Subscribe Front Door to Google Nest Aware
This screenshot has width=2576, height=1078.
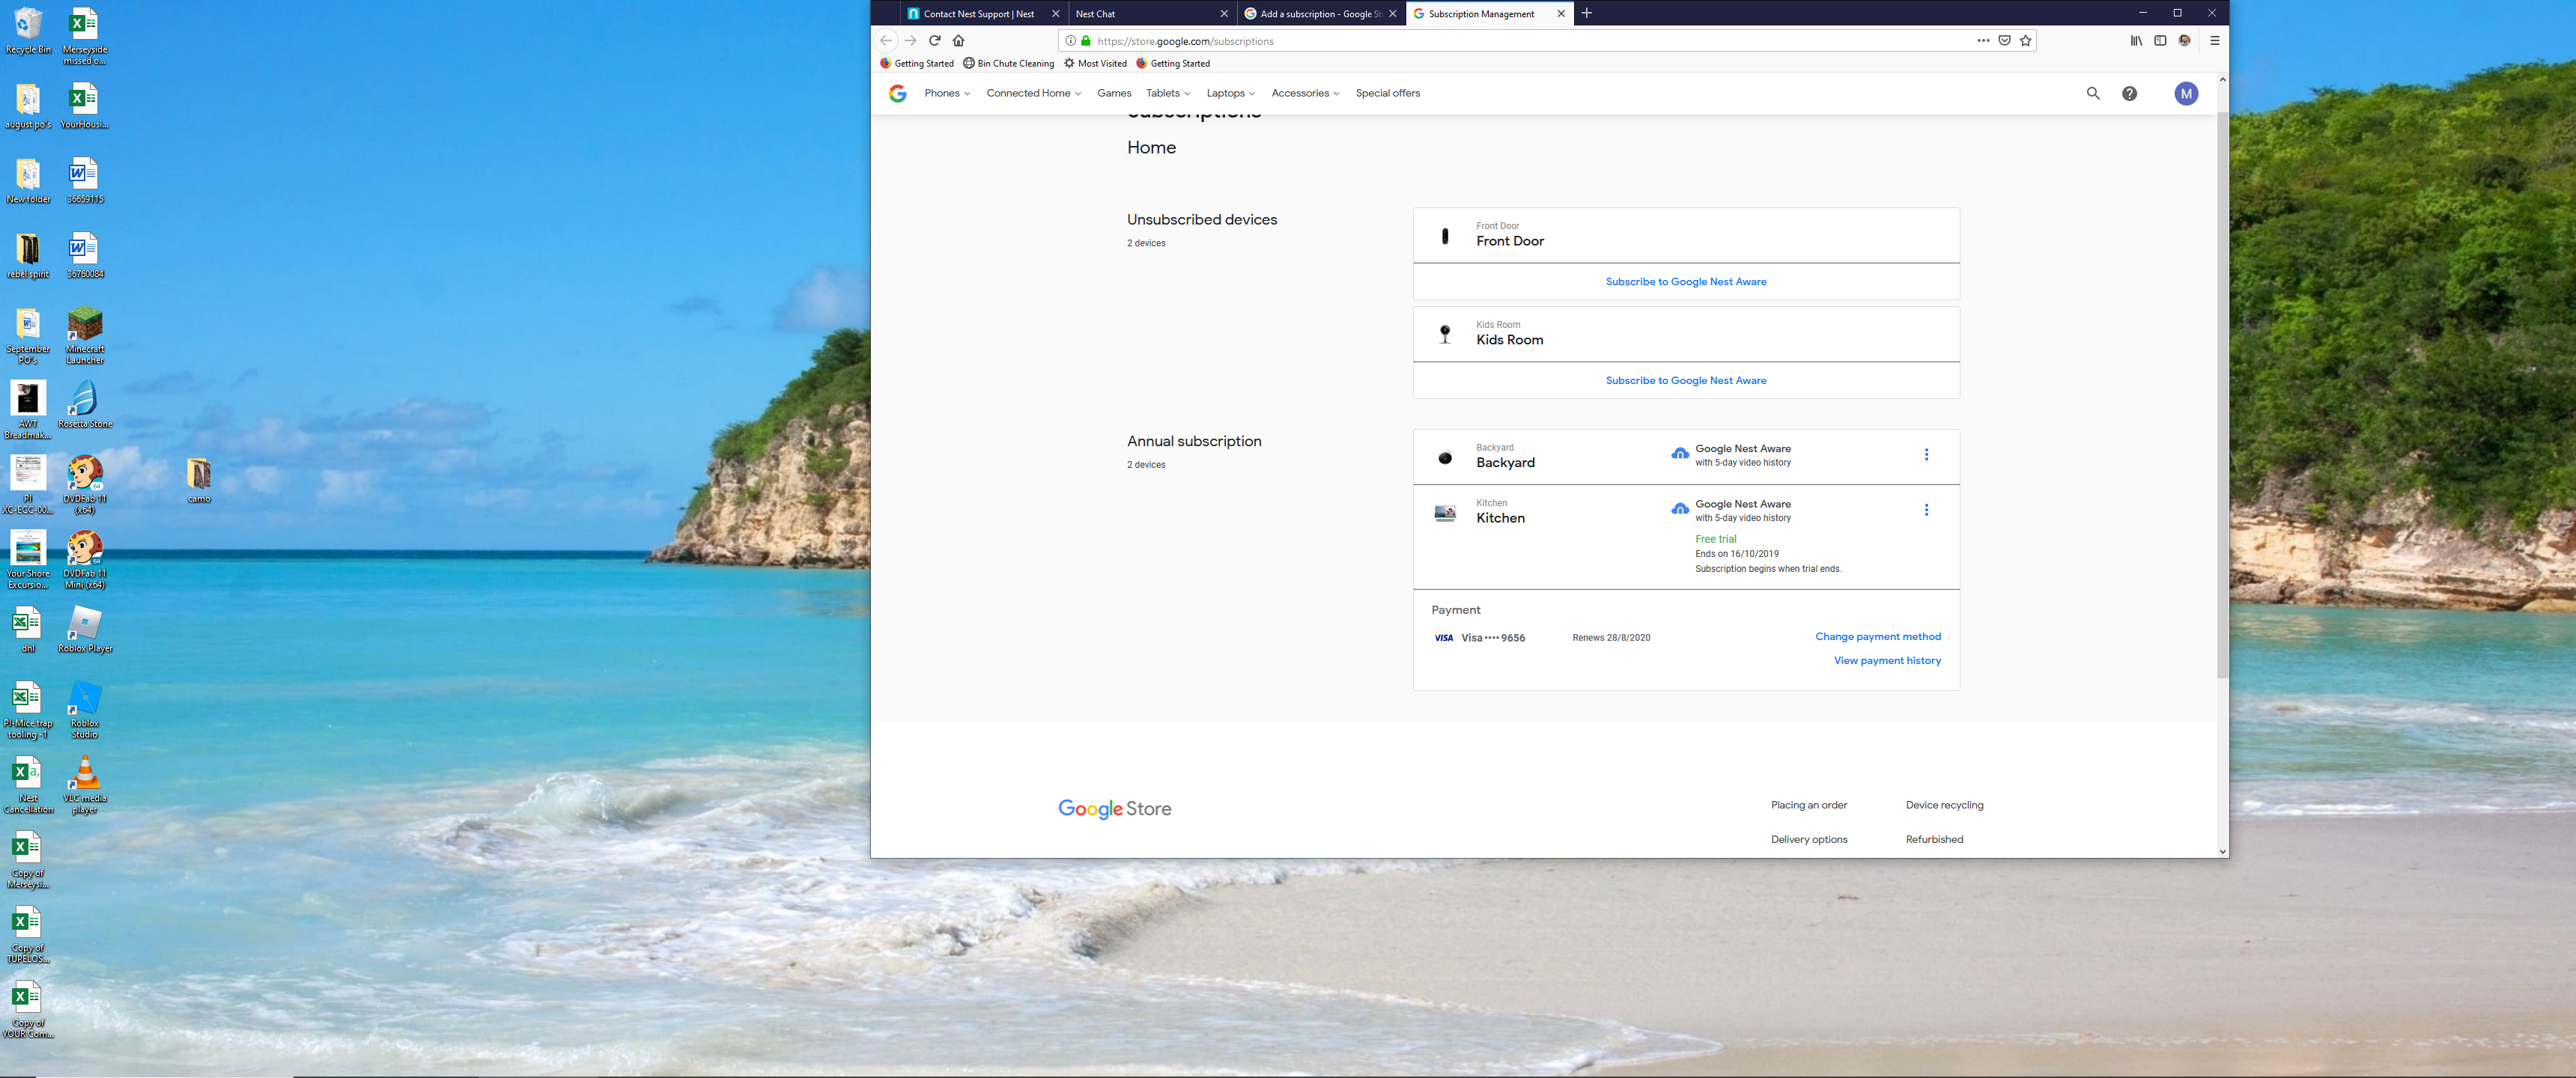click(1685, 282)
